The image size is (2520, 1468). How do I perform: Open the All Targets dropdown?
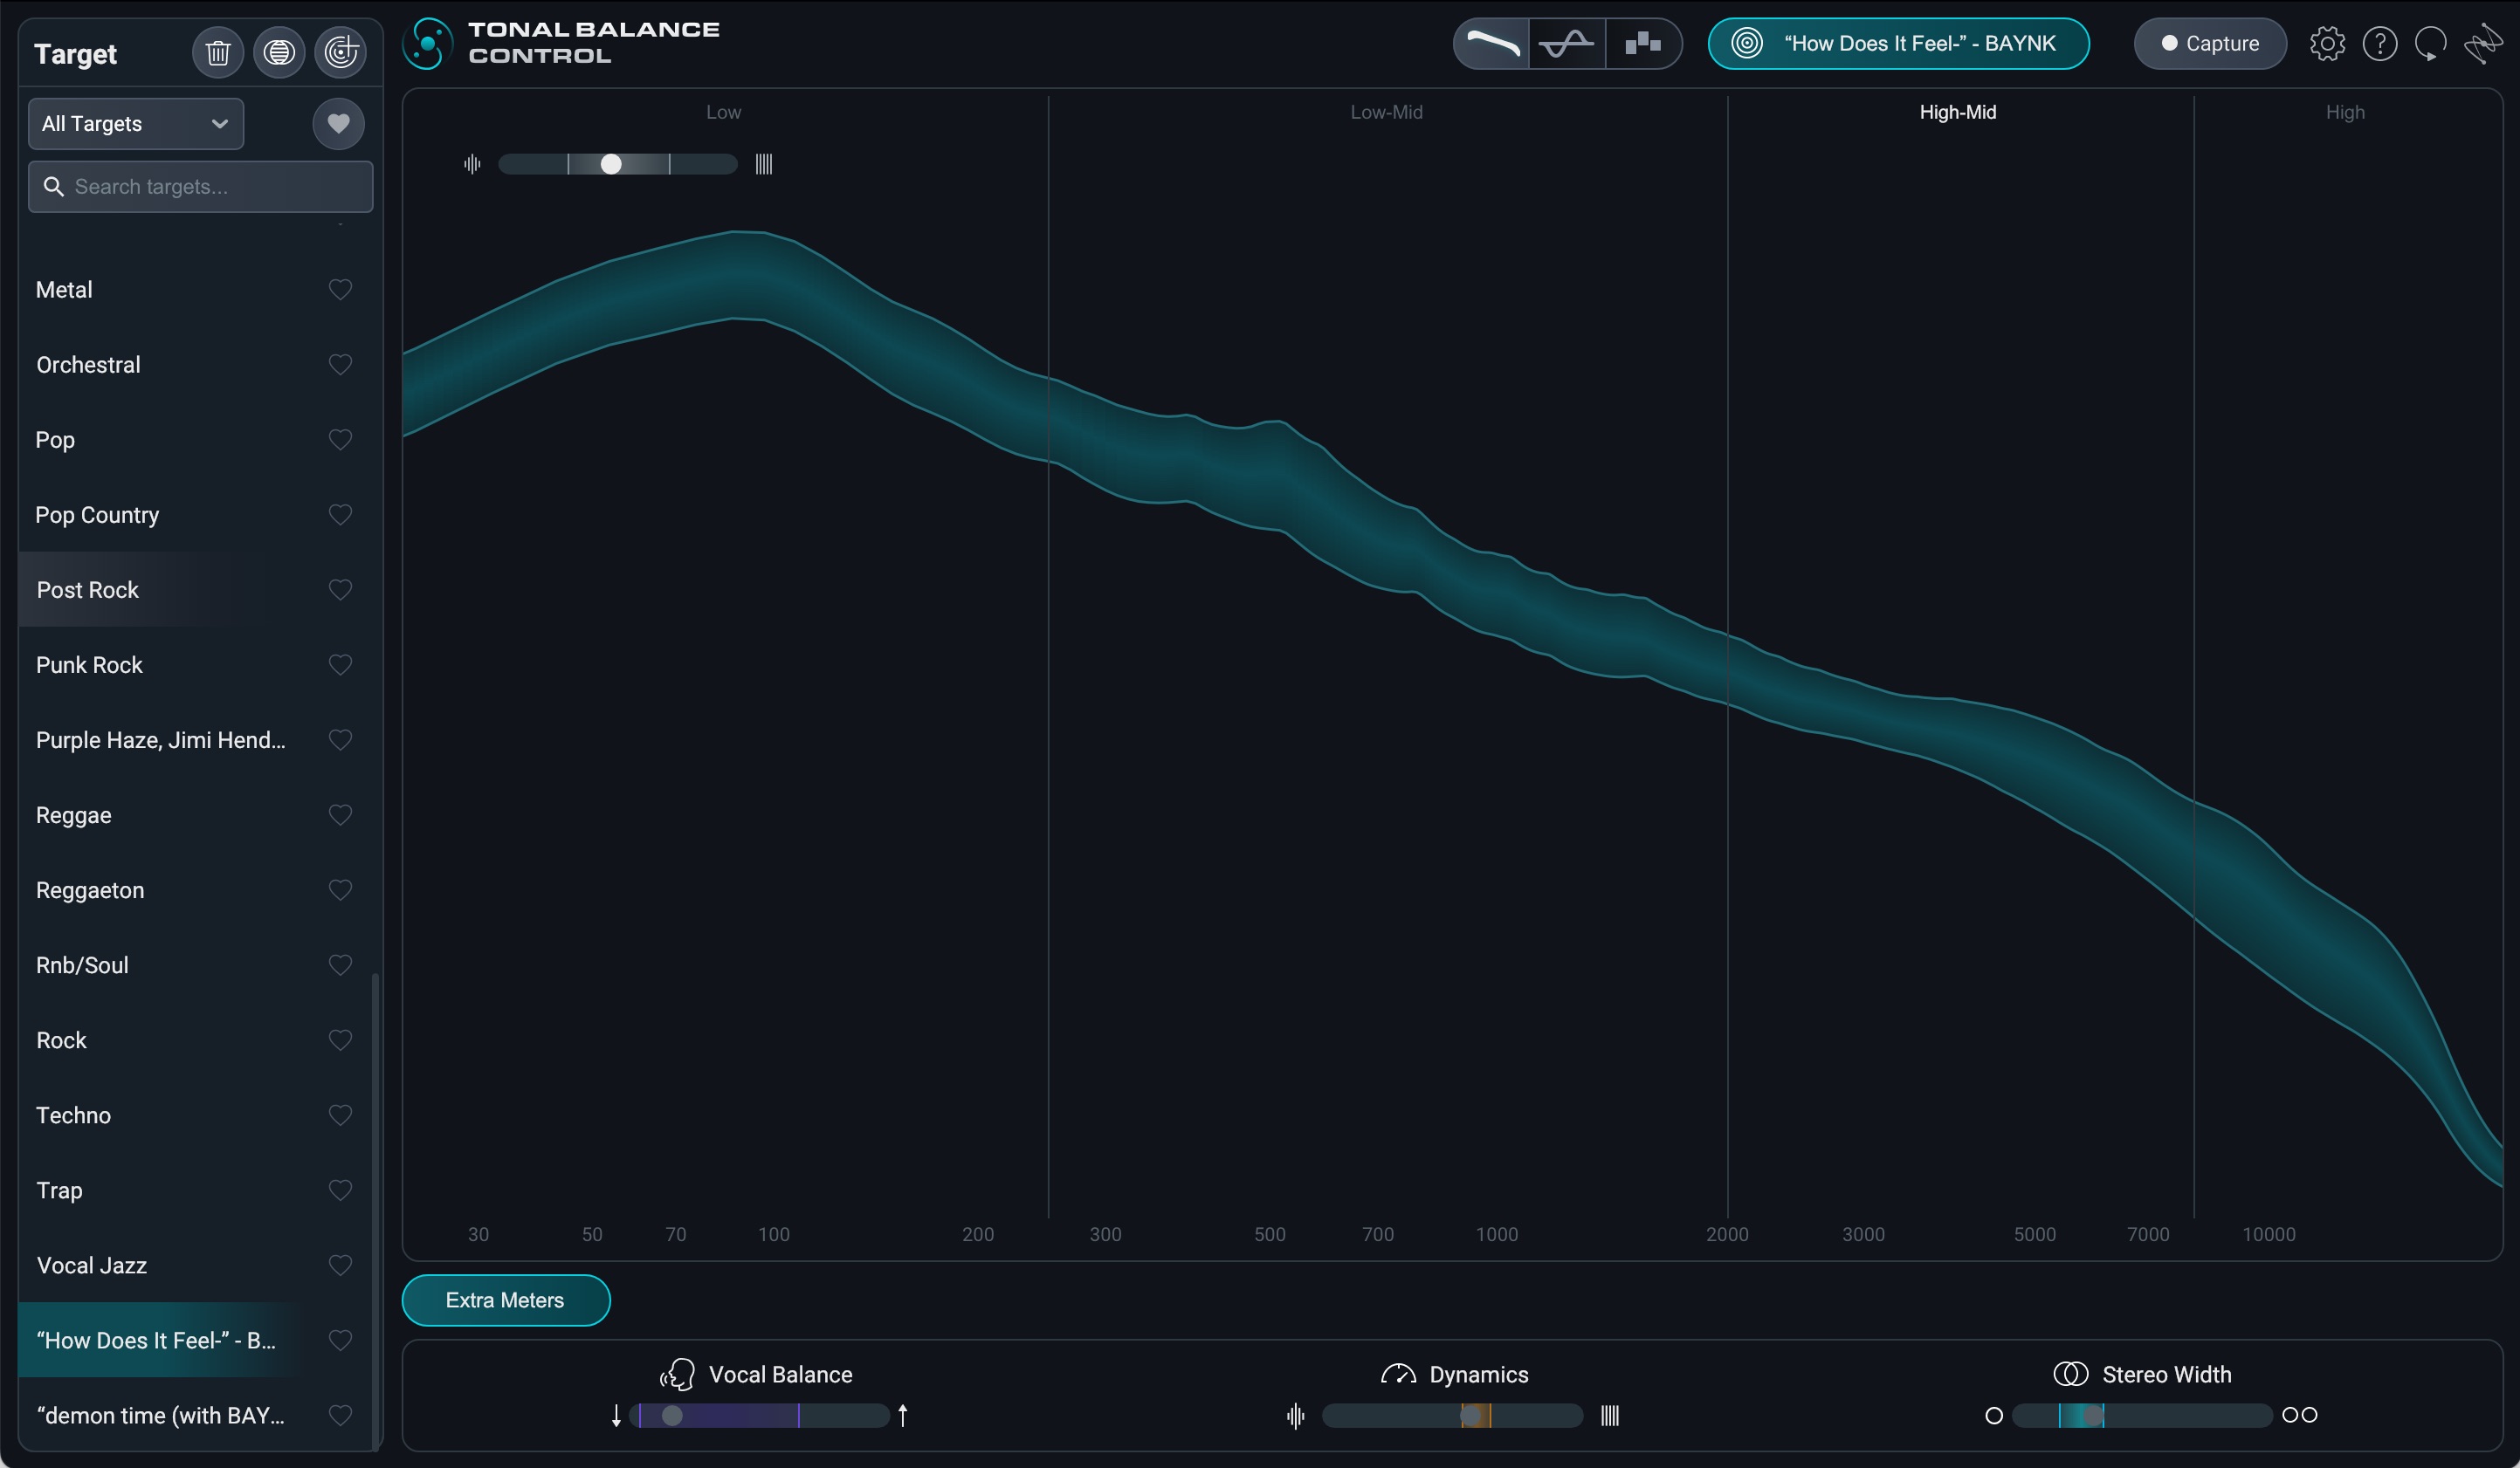click(x=136, y=124)
